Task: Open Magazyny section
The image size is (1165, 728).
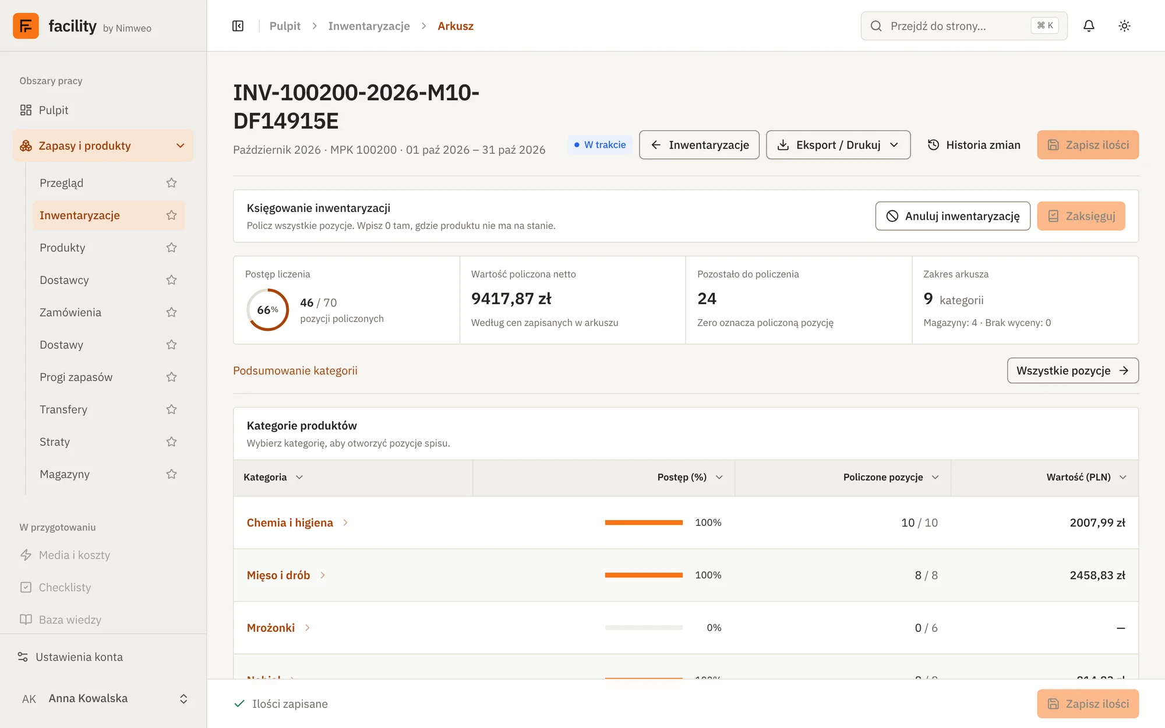Action: [65, 474]
